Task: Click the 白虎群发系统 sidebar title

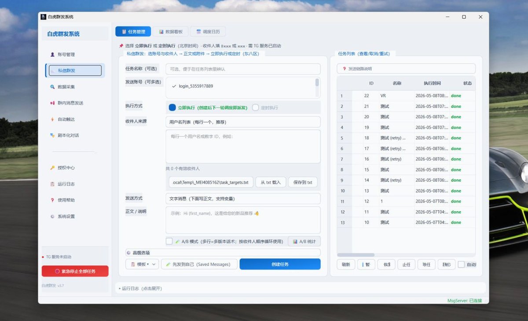Action: (64, 34)
